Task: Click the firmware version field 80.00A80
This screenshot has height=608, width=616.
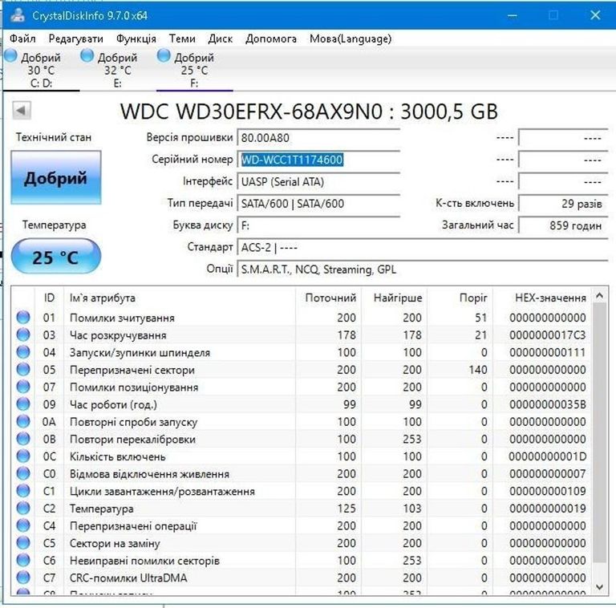Action: tap(318, 138)
